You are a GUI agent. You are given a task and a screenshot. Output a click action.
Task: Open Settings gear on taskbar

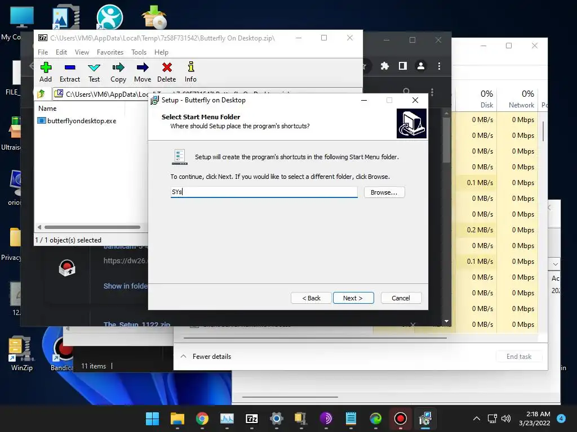click(276, 418)
